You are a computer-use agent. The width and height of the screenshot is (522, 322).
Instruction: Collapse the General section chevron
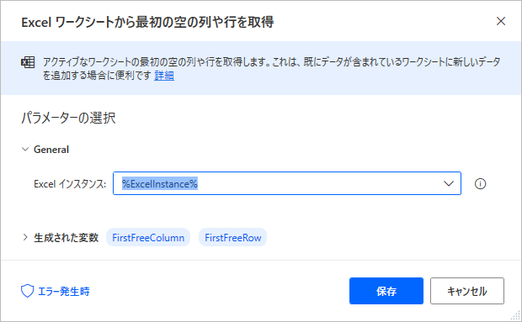click(x=25, y=149)
